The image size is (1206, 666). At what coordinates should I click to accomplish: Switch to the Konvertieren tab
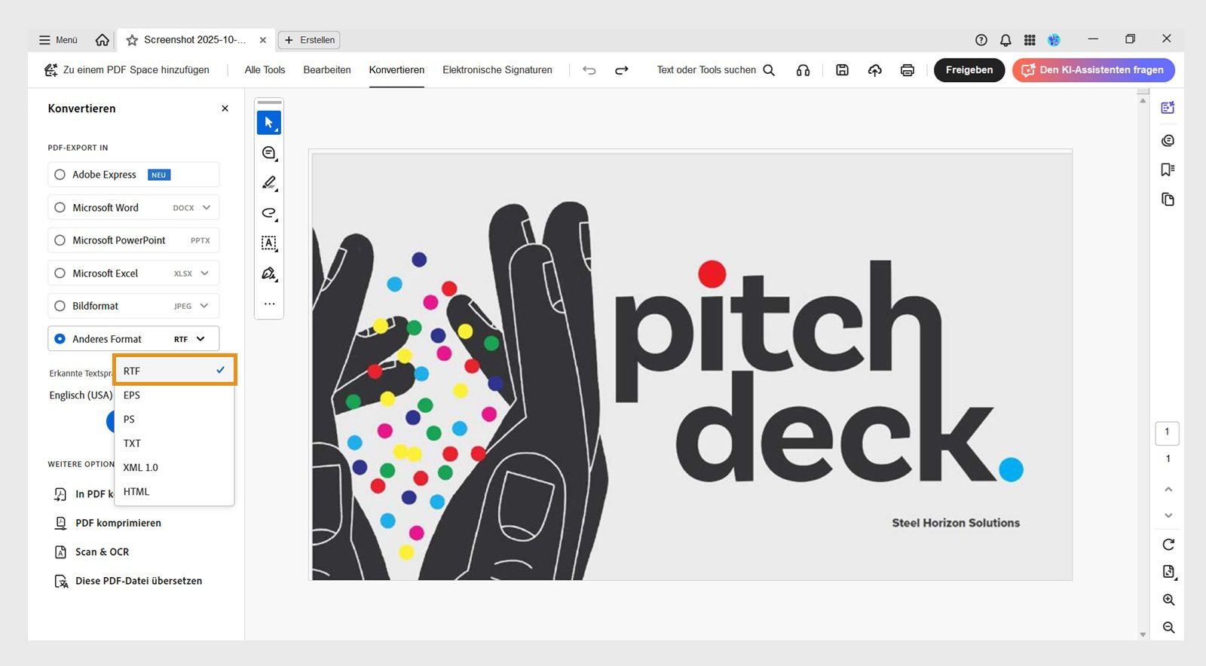click(x=396, y=70)
